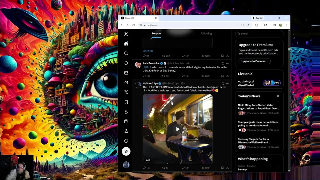Switch to the Following tab

pyautogui.click(x=206, y=33)
